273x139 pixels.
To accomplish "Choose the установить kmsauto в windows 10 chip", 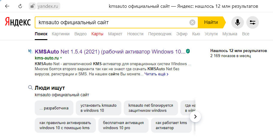I will [x=99, y=108].
